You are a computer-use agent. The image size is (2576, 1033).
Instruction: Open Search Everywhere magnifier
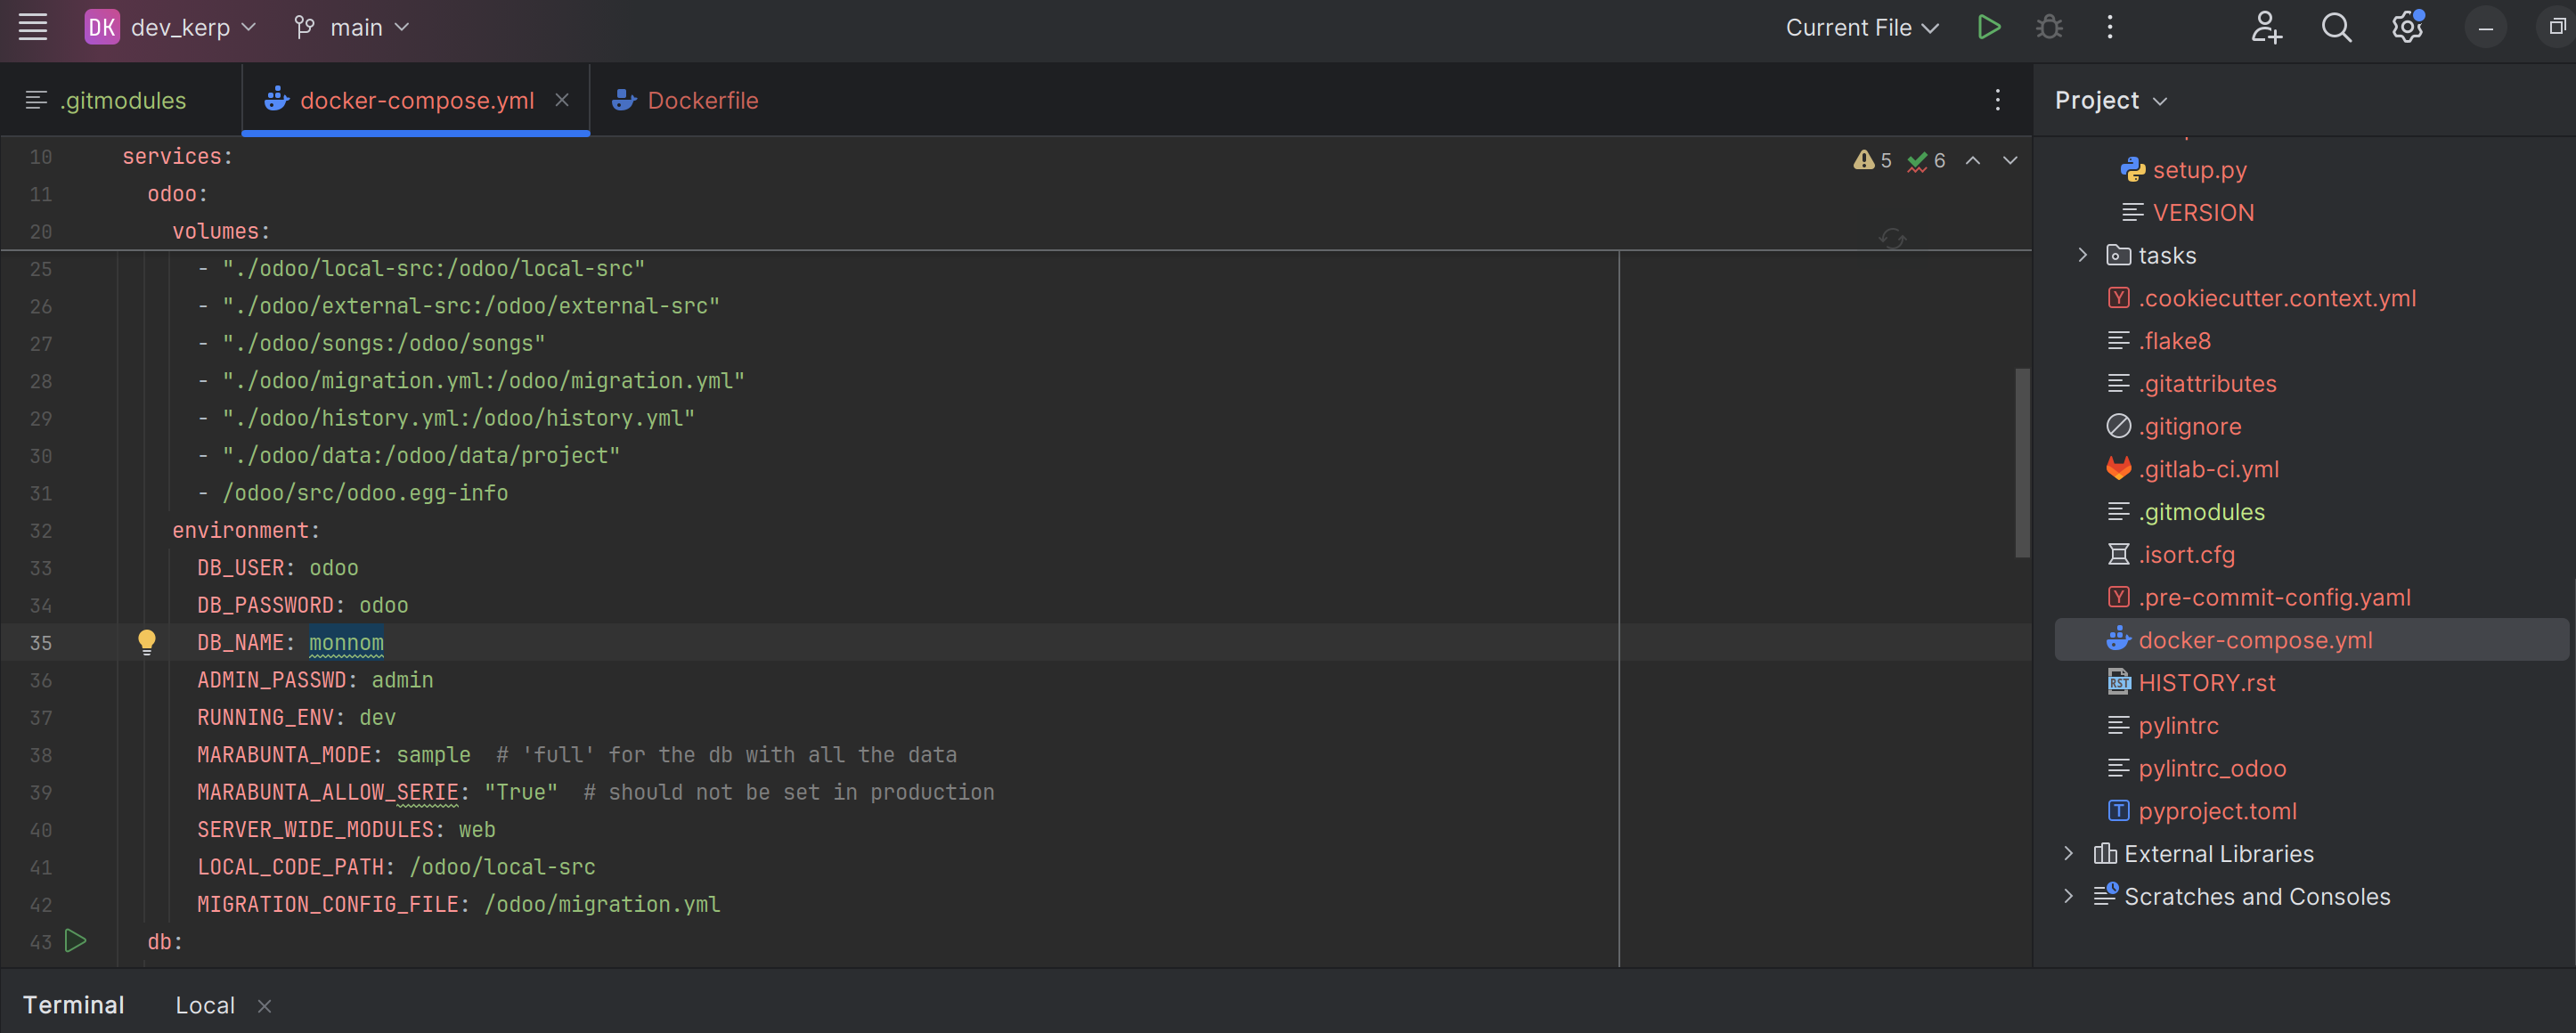click(x=2336, y=27)
